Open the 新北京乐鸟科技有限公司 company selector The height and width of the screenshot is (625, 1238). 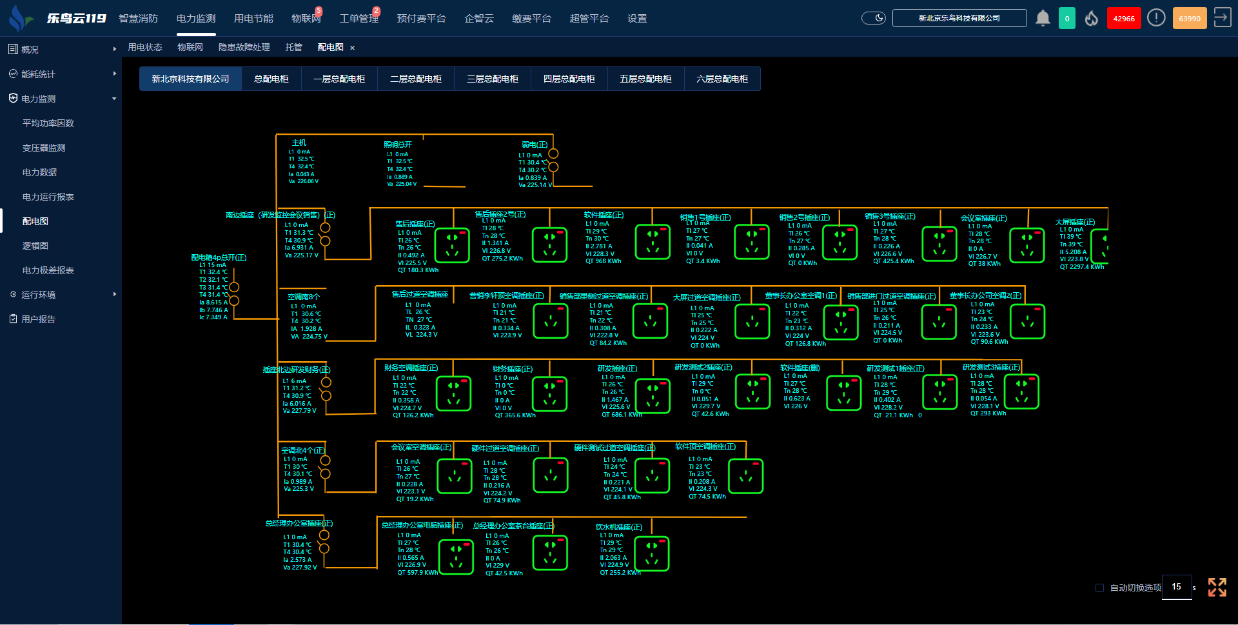click(959, 18)
